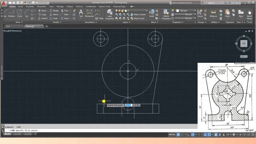This screenshot has height=144, width=256.
Task: Select the Arc draw tool
Action: coord(27,13)
